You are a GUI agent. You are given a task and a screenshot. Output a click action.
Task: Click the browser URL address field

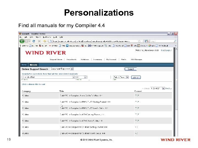coord(95,41)
